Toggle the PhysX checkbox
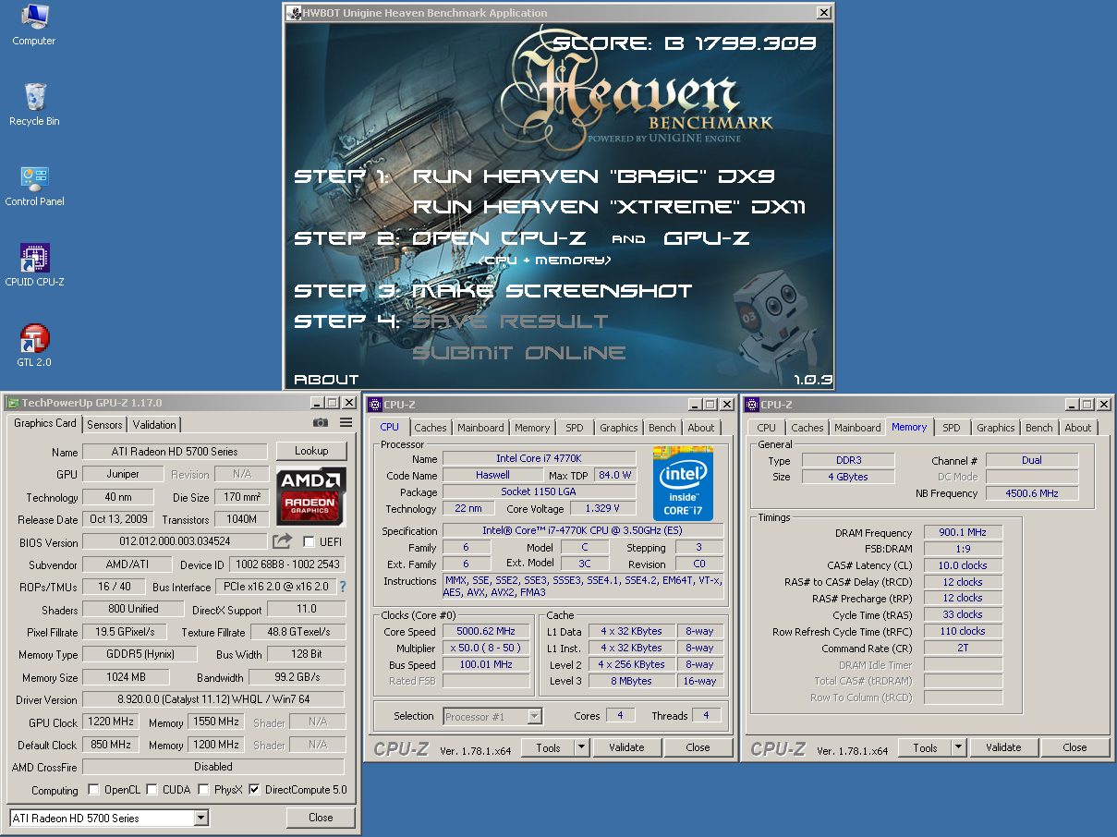 coord(202,790)
